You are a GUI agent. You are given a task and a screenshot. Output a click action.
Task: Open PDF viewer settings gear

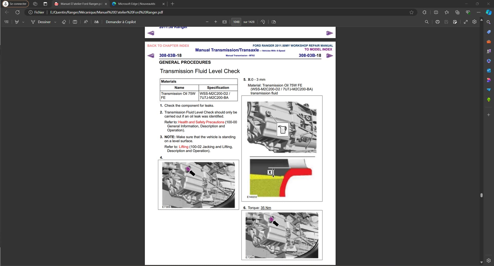(x=474, y=22)
